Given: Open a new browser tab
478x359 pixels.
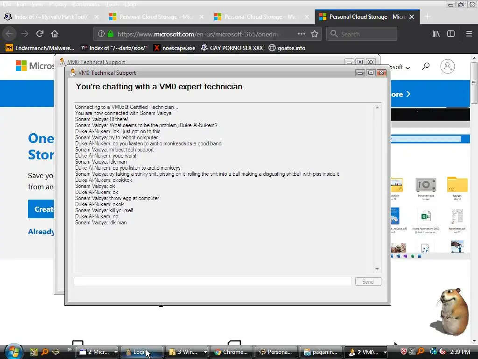Looking at the screenshot, I should [428, 17].
